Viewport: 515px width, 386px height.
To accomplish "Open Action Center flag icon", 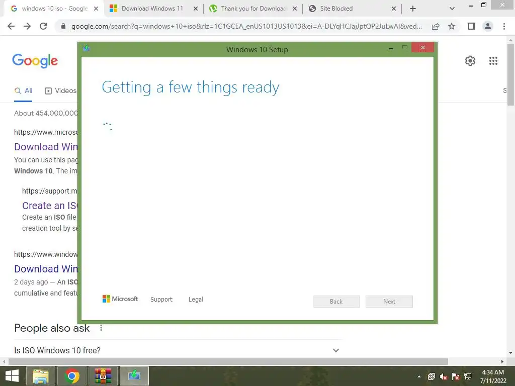I will (x=456, y=376).
